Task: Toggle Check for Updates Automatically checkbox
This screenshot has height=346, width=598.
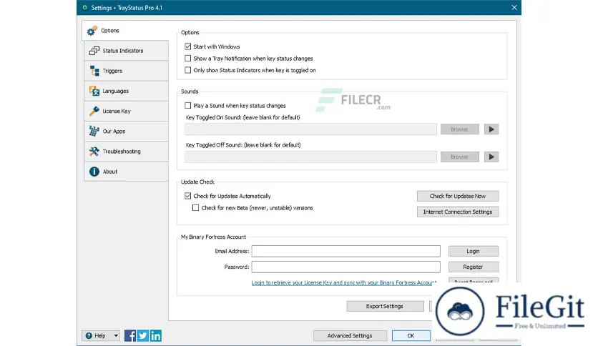Action: click(187, 196)
